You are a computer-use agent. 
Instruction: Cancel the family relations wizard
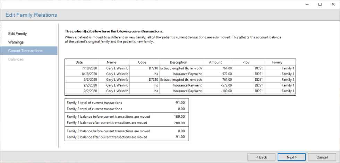click(322, 157)
